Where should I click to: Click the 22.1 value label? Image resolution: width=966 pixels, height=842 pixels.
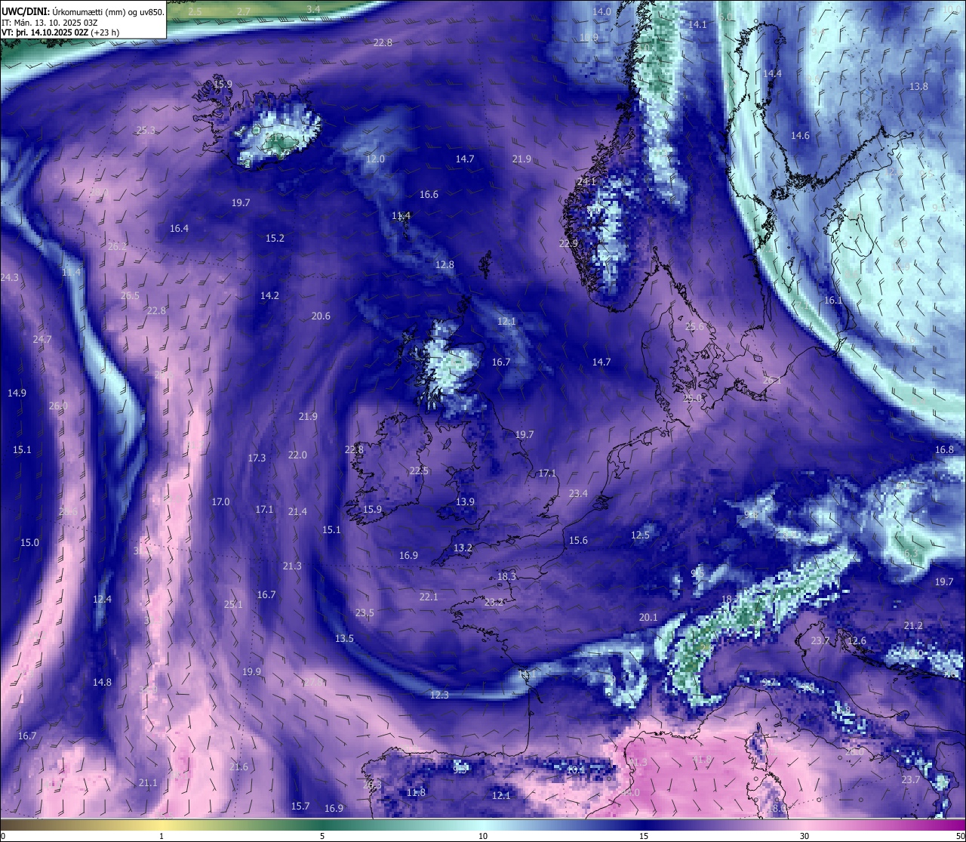(x=429, y=597)
